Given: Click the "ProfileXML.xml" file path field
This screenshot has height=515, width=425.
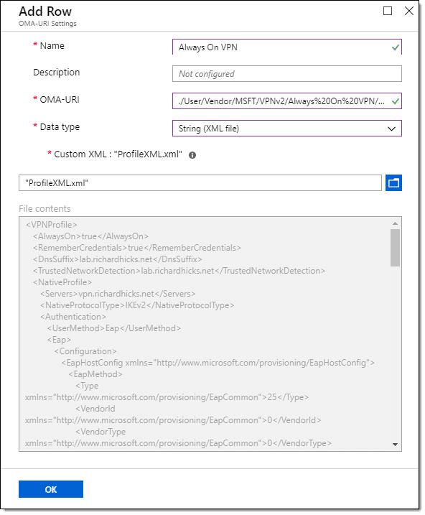Looking at the screenshot, I should point(200,183).
